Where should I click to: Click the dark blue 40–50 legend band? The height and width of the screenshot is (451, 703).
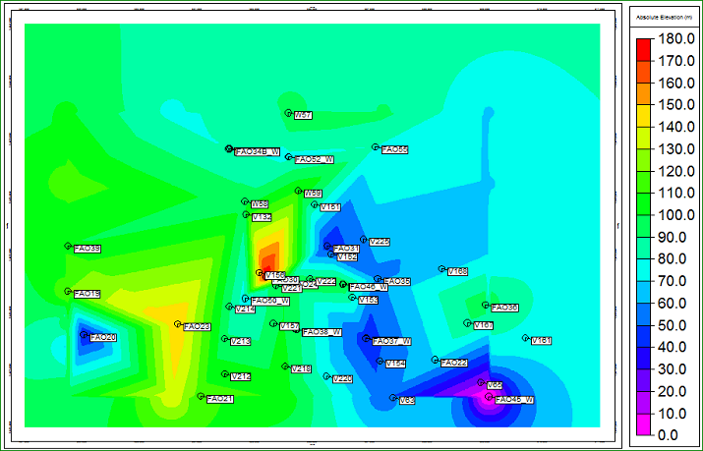[x=643, y=336]
